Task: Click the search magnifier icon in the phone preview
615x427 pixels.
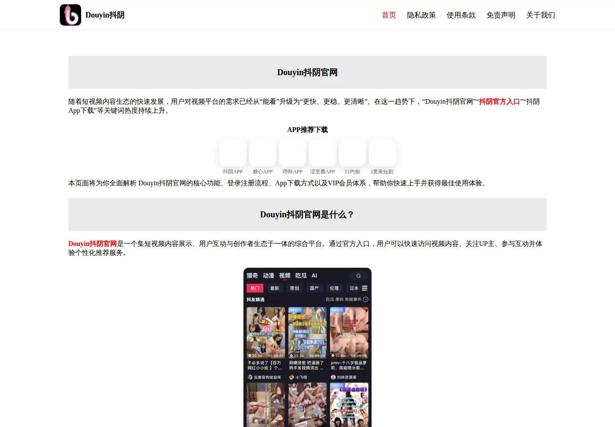Action: pos(358,276)
